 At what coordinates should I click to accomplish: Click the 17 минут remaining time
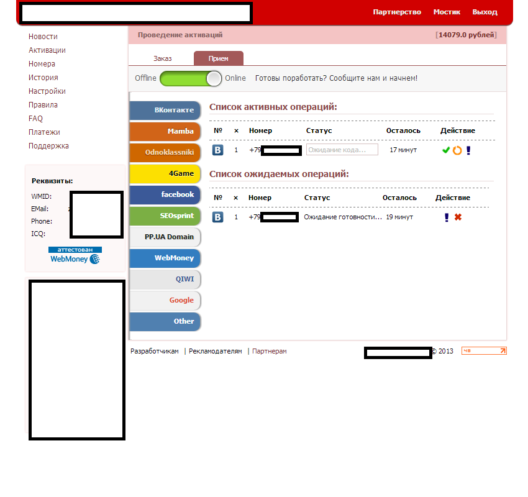pyautogui.click(x=403, y=150)
